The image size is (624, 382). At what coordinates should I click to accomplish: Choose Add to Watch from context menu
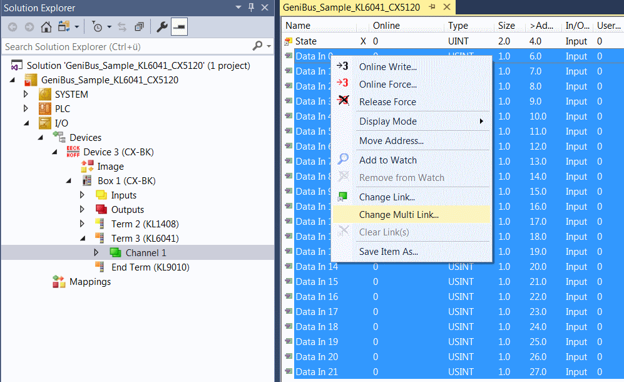411,160
